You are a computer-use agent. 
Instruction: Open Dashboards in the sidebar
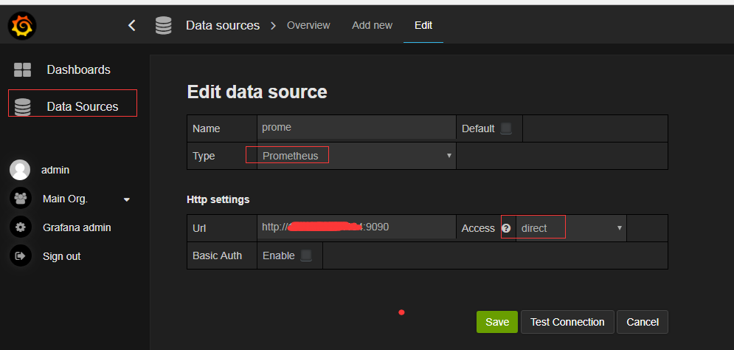pos(79,70)
